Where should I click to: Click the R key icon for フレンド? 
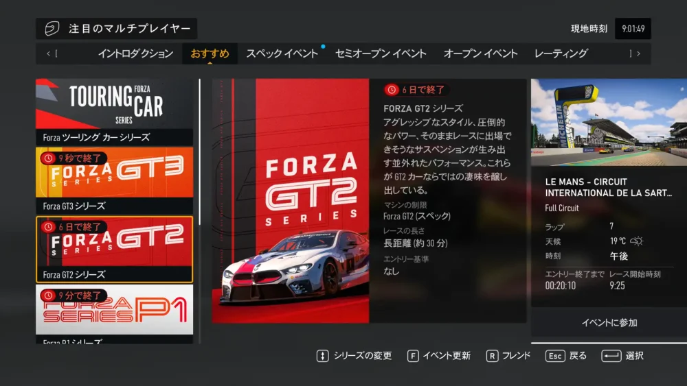(x=492, y=356)
